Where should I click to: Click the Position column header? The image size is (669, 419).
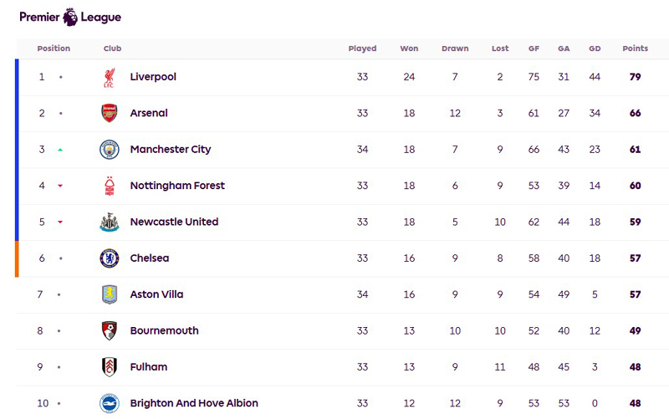[54, 49]
